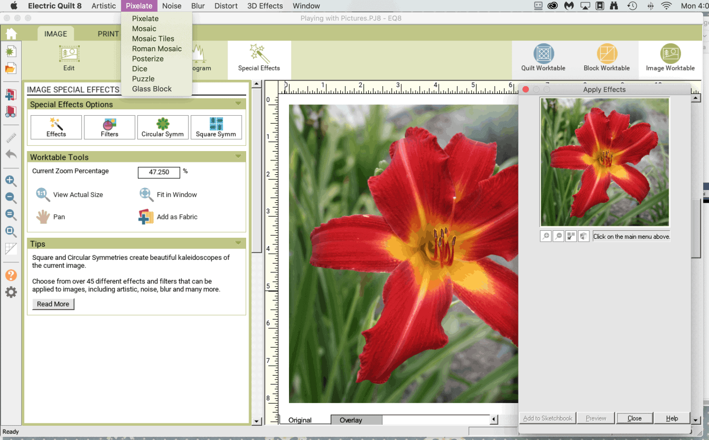
Task: Open help via orange question mark
Action: [x=11, y=276]
